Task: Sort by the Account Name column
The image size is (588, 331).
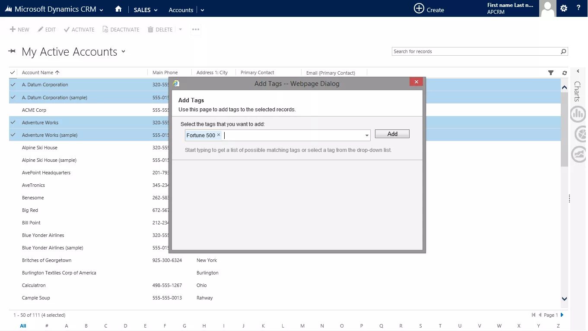Action: tap(41, 73)
